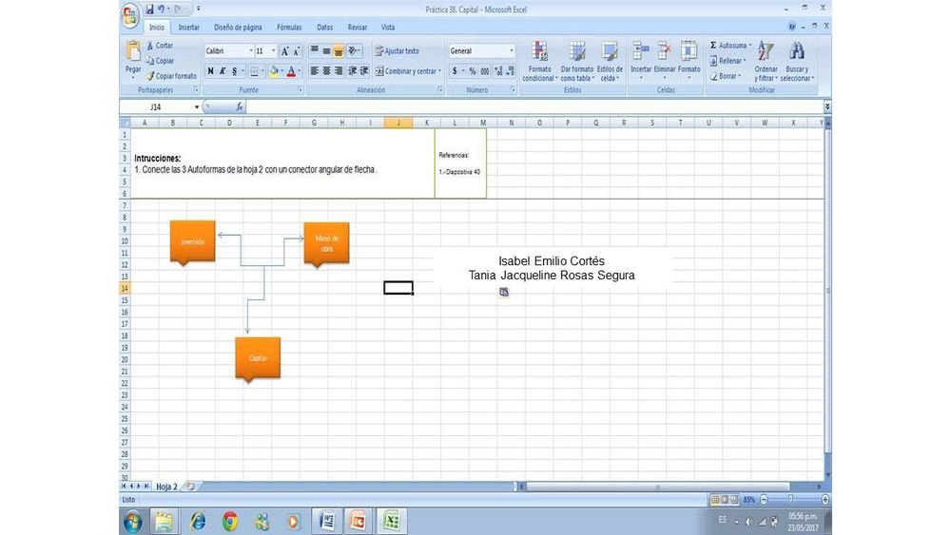Insert a new worksheet tab

tap(189, 486)
